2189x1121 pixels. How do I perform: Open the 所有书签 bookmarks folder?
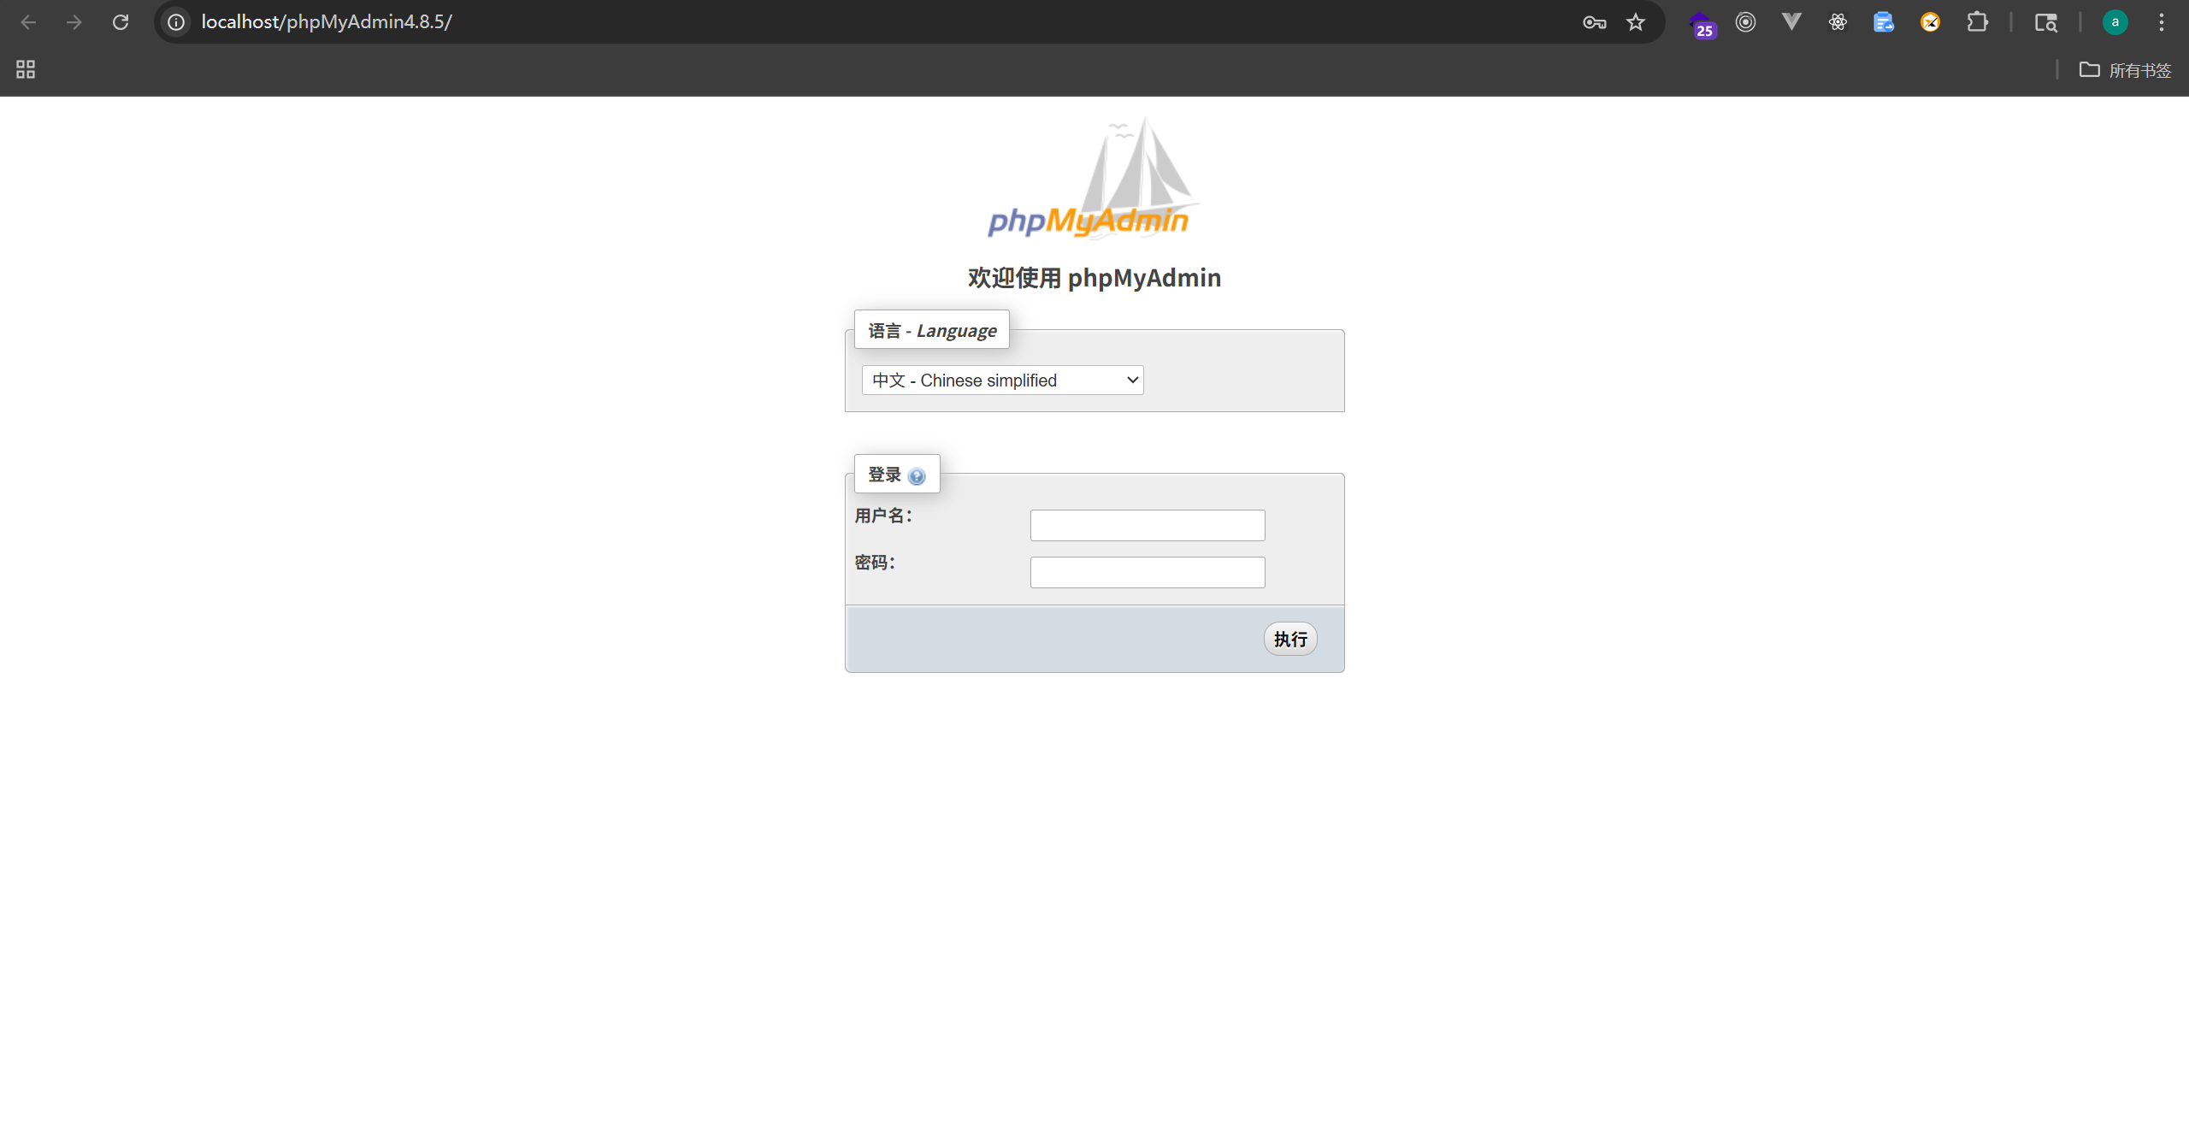[2126, 70]
